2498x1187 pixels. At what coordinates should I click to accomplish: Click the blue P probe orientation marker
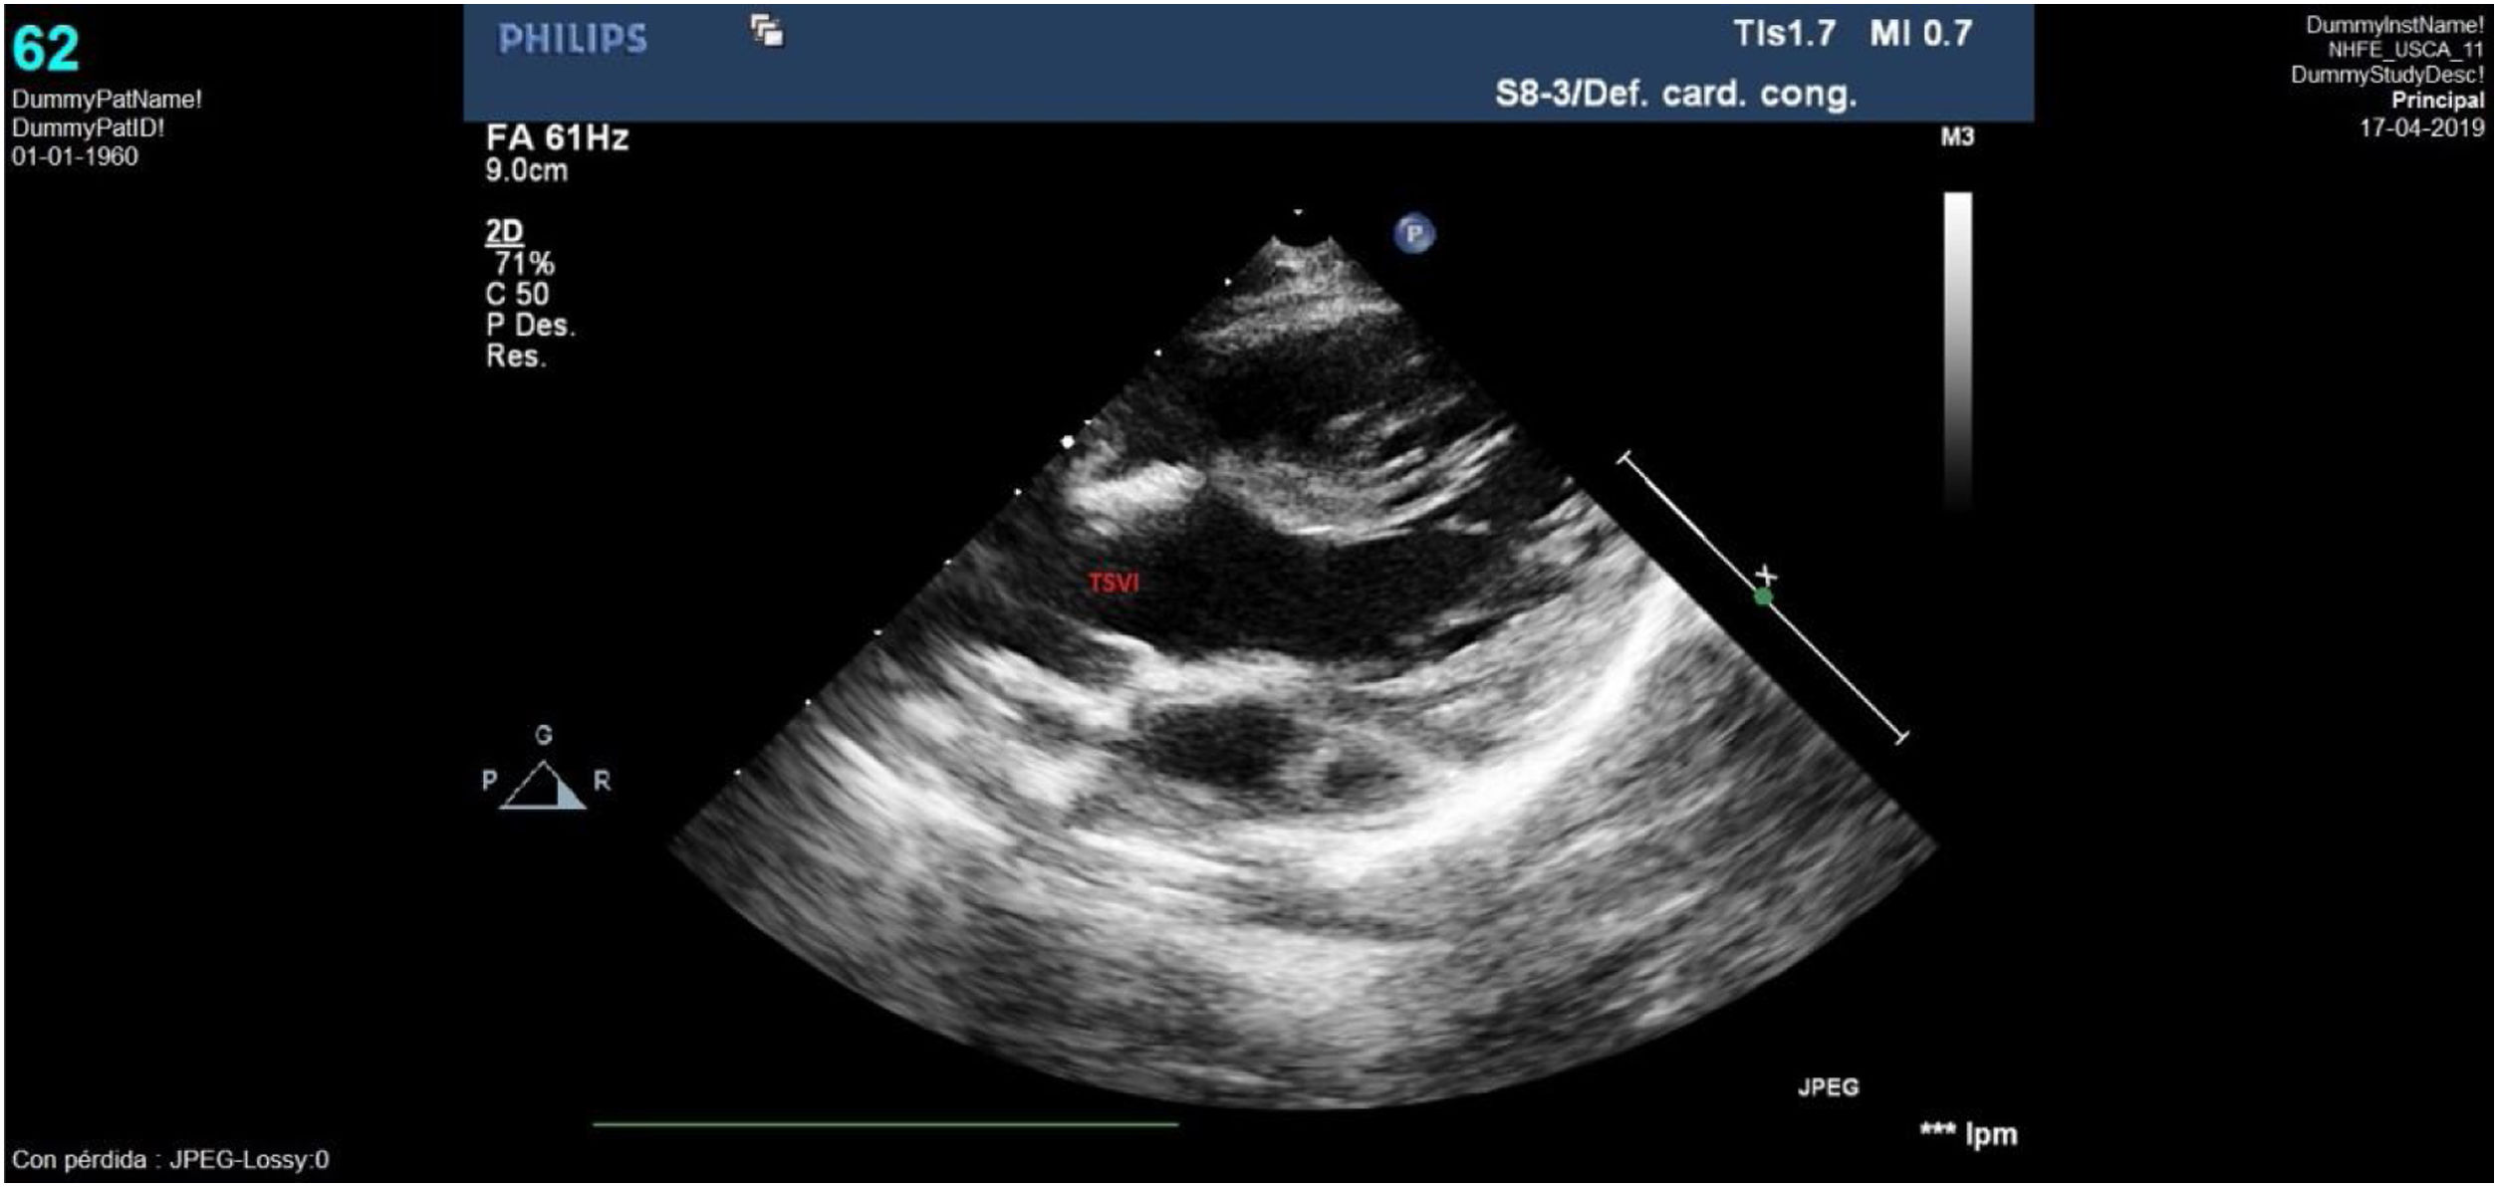click(x=1414, y=234)
